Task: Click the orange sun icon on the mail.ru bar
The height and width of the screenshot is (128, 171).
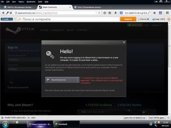Action: 169,19
